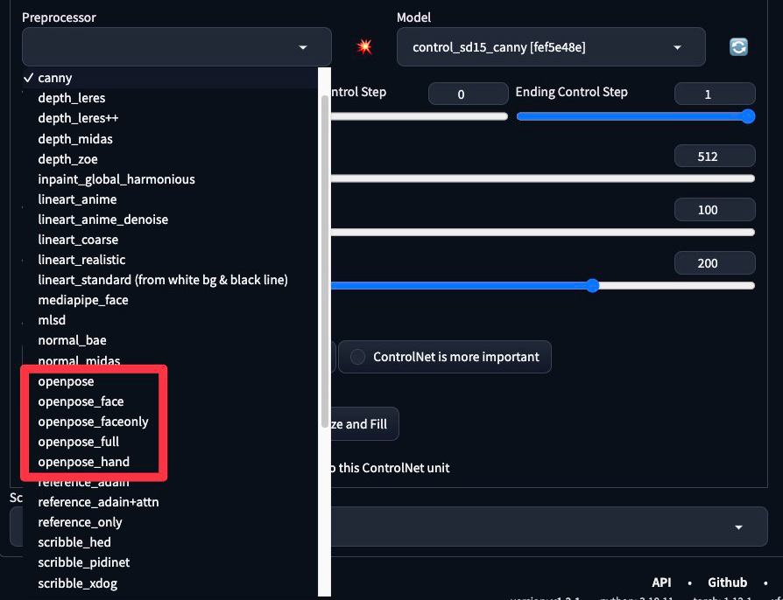This screenshot has width=783, height=600.
Task: Click the Ending Control Step value field showing 1
Action: point(715,94)
